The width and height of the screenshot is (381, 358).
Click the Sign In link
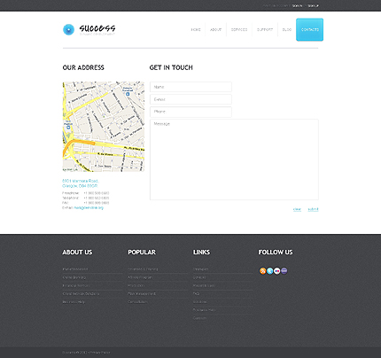[297, 6]
